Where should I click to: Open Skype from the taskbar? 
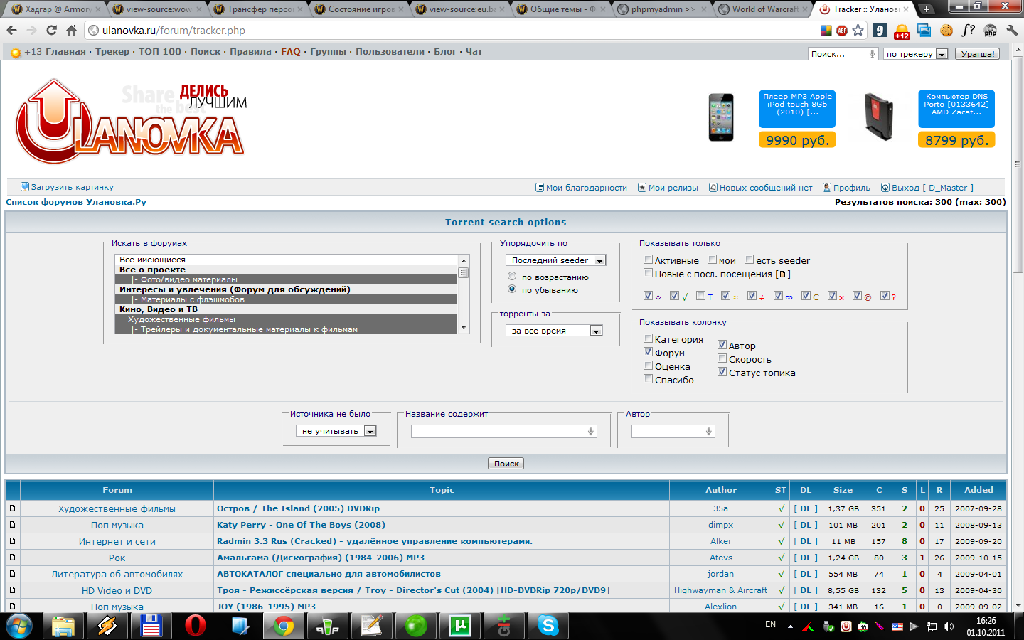click(548, 626)
